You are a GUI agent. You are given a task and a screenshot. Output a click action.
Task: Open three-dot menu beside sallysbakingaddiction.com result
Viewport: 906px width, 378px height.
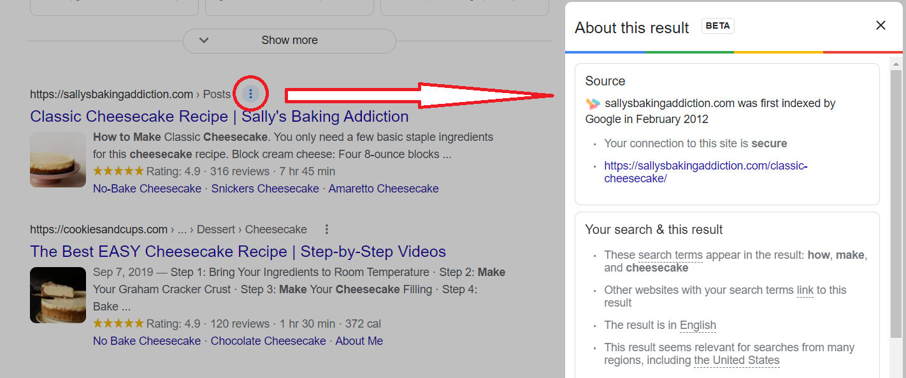250,94
